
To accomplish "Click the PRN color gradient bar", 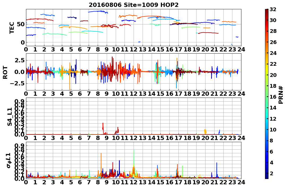I will (x=267, y=94).
